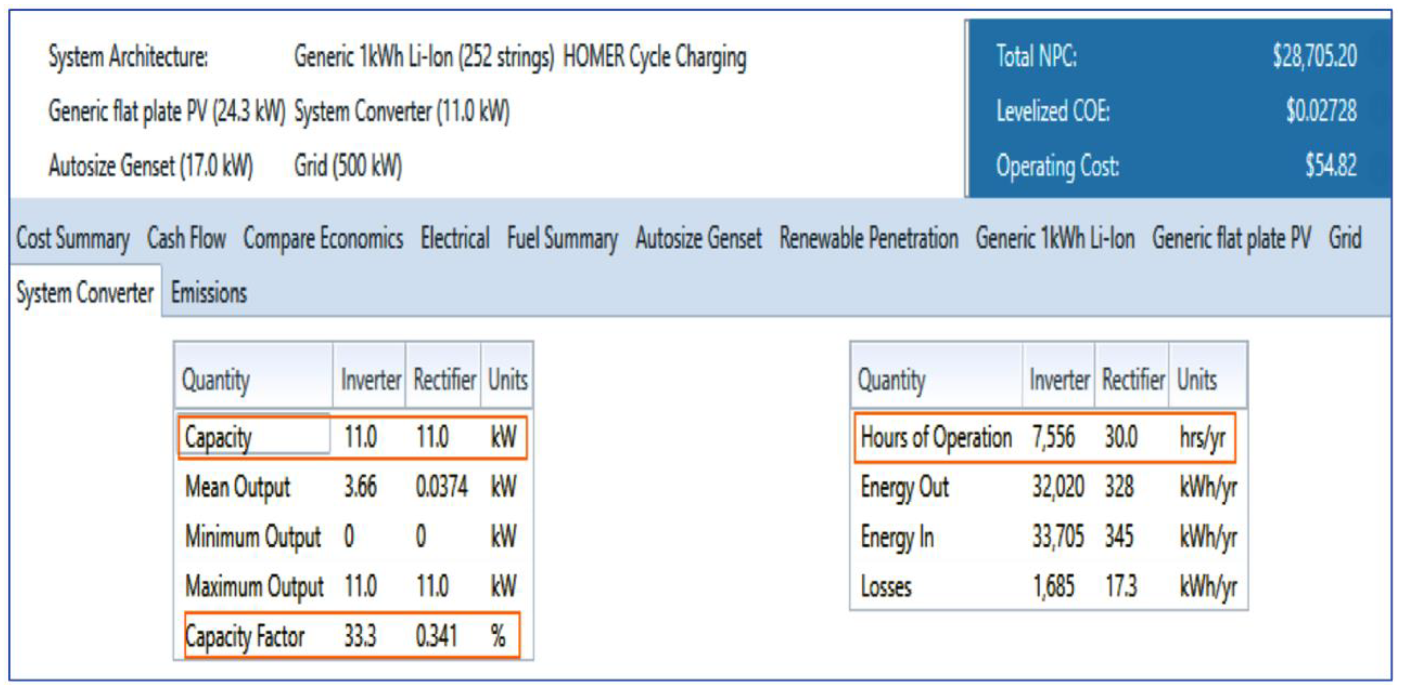Screen dimensions: 1402x692
Task: Open the Compare Economics tab
Action: pyautogui.click(x=323, y=238)
